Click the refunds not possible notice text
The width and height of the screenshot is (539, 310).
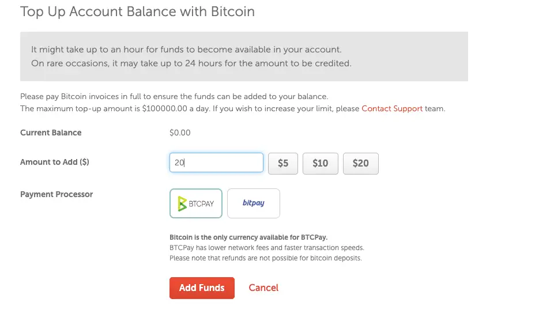point(266,258)
